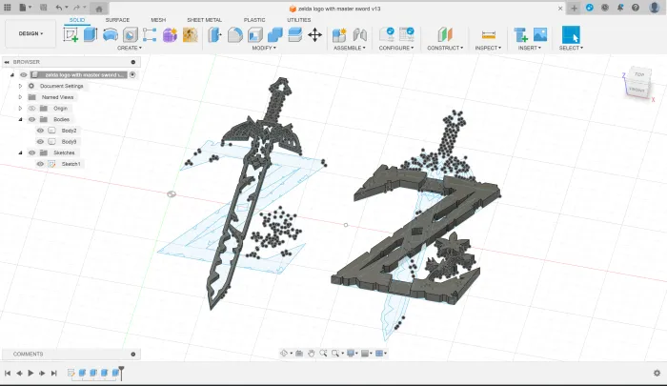The height and width of the screenshot is (386, 667).
Task: Hide Body2 with its eye icon
Action: coord(40,131)
